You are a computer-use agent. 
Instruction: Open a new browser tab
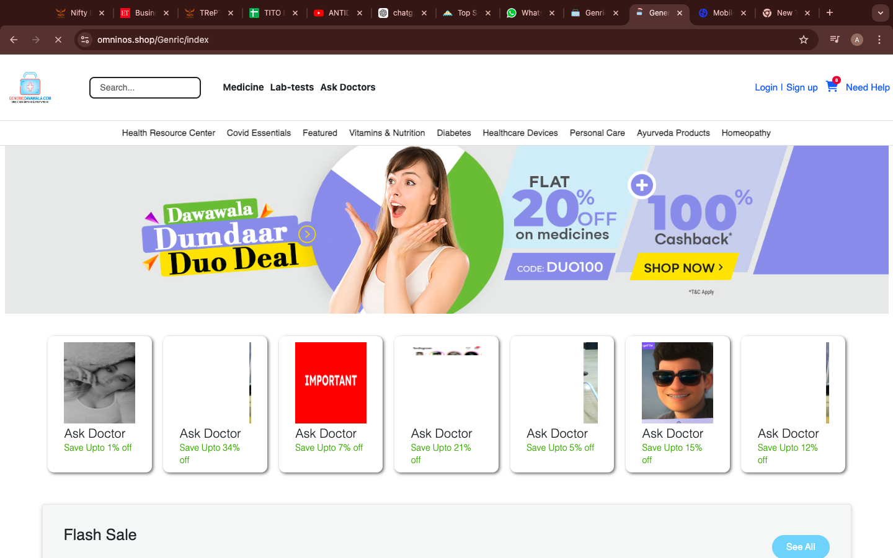[830, 12]
